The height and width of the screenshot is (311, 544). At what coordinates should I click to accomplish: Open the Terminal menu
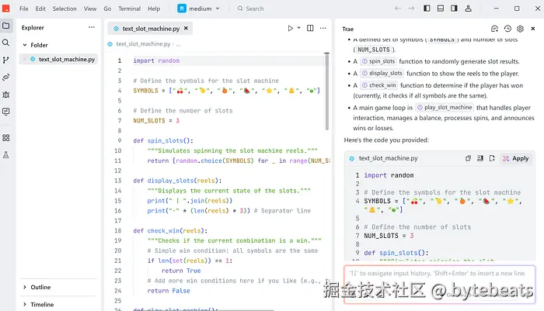(130, 9)
